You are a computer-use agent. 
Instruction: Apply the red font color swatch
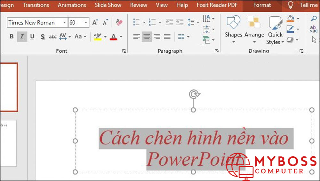113,37
